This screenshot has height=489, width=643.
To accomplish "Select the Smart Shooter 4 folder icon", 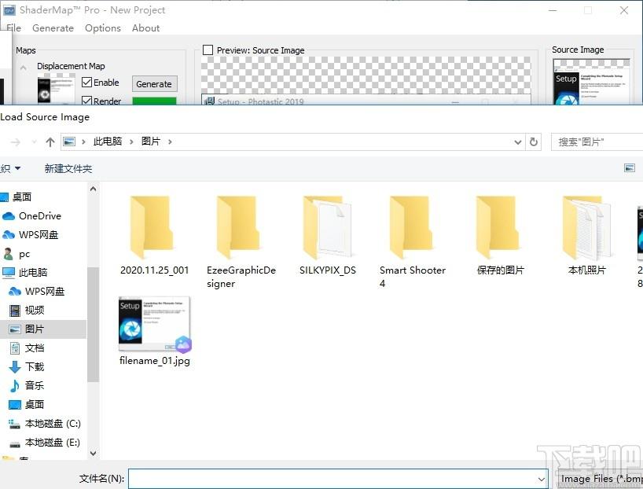I will pyautogui.click(x=410, y=227).
